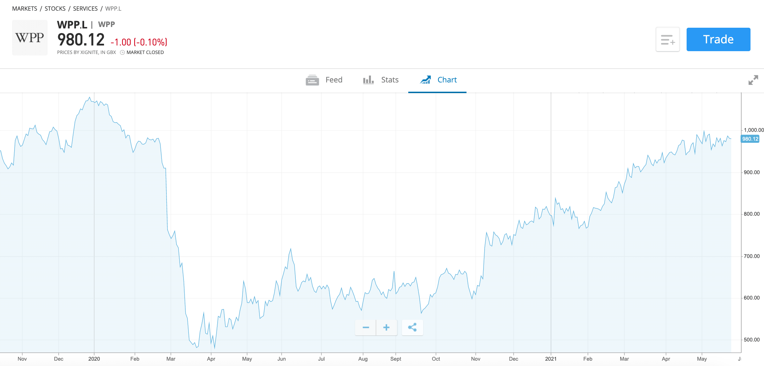Viewport: 764px width, 366px height.
Task: Click the Jul date axis label
Action: coord(321,359)
